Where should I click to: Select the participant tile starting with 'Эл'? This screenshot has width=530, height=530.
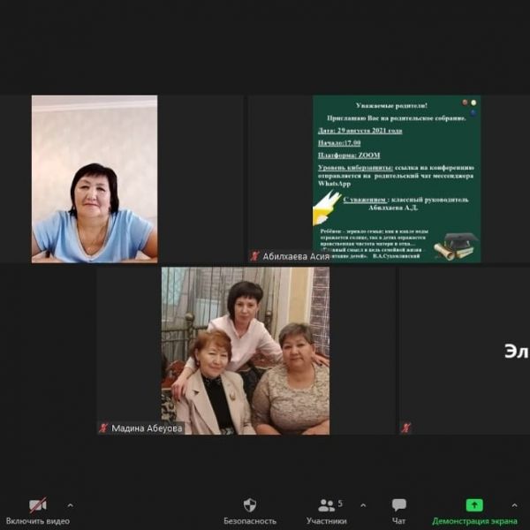click(x=465, y=351)
